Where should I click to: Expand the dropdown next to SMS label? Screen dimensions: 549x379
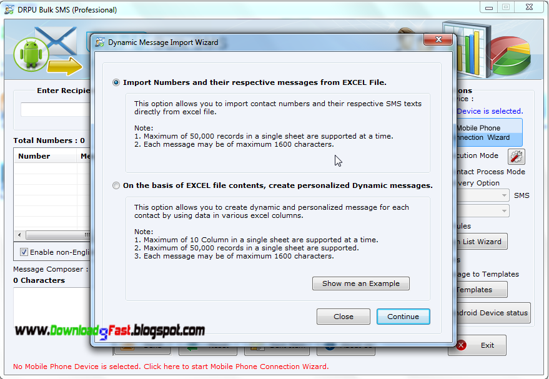pyautogui.click(x=504, y=195)
